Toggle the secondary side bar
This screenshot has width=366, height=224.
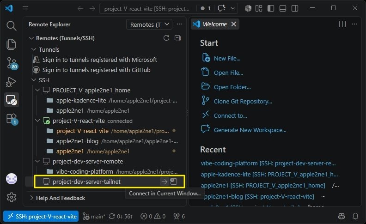pos(295,8)
